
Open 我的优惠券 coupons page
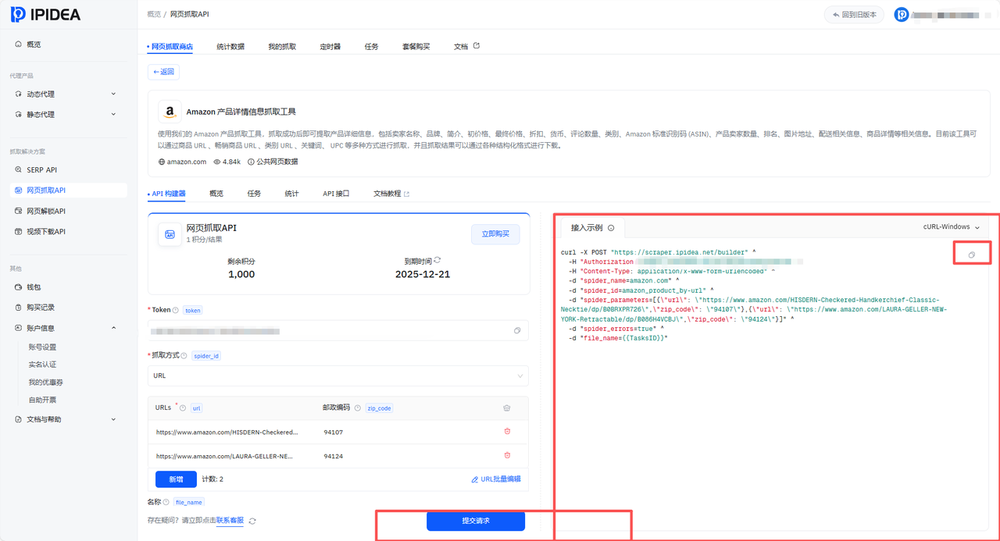pyautogui.click(x=45, y=382)
